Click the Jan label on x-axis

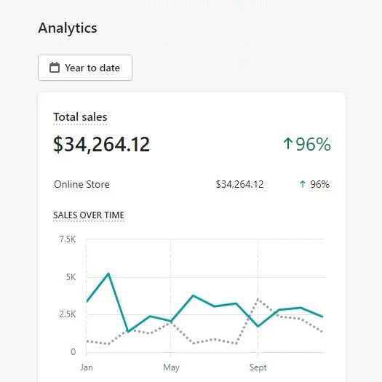click(87, 367)
